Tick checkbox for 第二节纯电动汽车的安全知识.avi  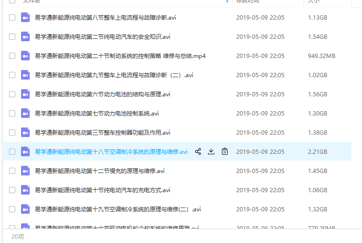[x=12, y=37]
